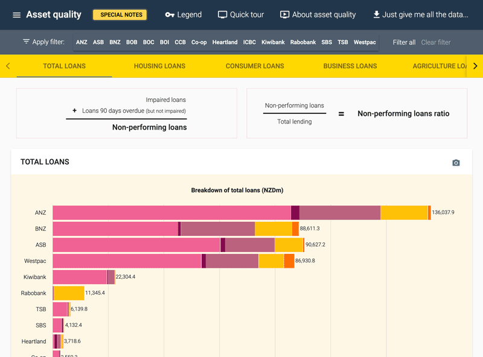Move tabs right with the right chevron
Image resolution: width=483 pixels, height=357 pixels.
click(475, 66)
